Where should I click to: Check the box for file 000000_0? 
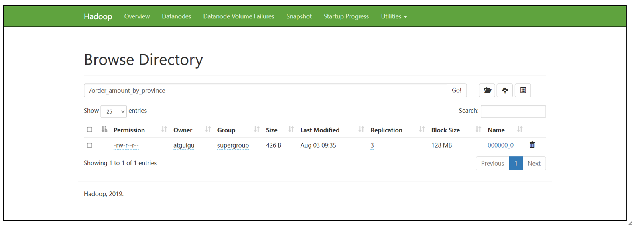click(x=89, y=145)
